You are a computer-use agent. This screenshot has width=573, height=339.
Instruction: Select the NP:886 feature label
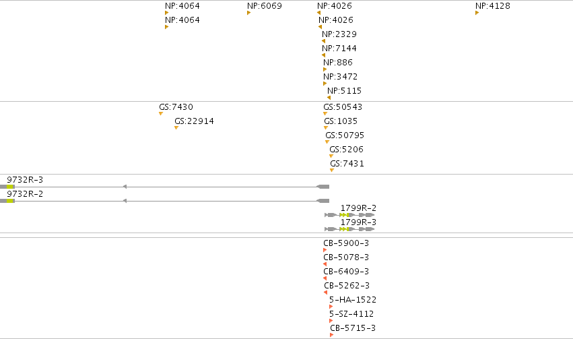(337, 63)
